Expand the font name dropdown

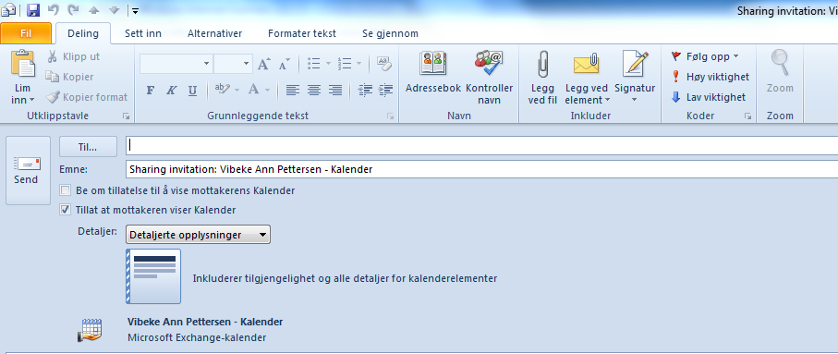coord(206,64)
